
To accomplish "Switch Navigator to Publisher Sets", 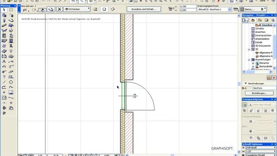I will tap(273, 20).
